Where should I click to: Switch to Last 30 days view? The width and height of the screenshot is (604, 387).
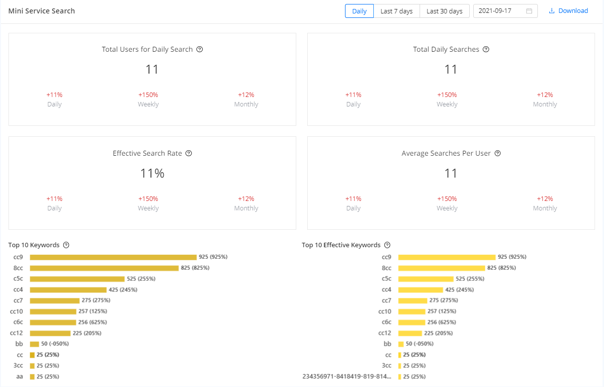click(x=444, y=11)
